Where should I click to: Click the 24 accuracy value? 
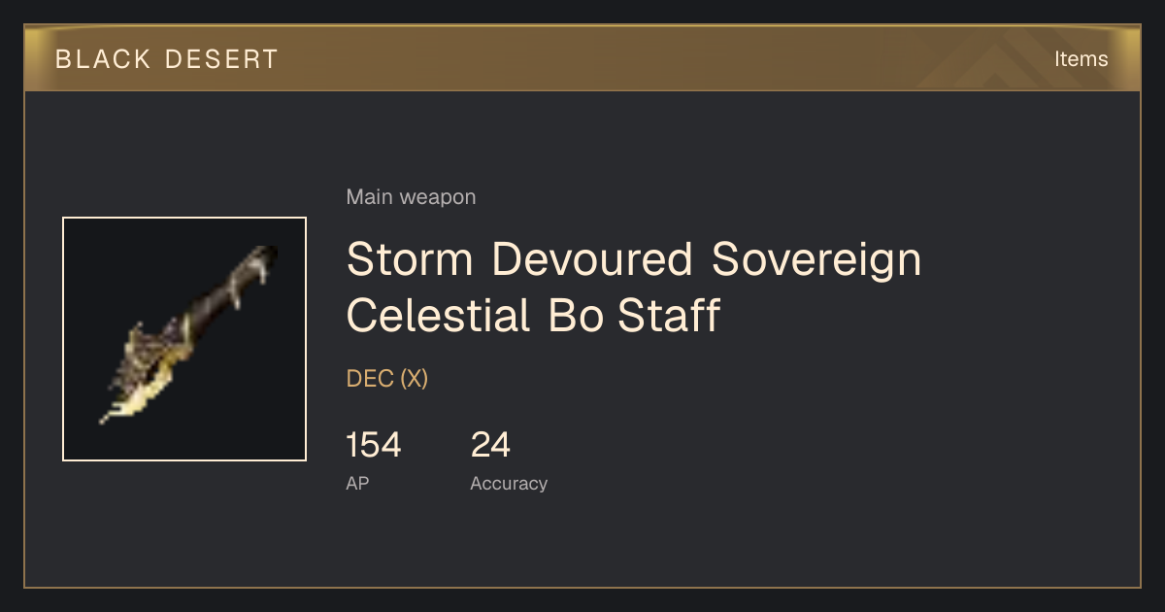pos(490,445)
